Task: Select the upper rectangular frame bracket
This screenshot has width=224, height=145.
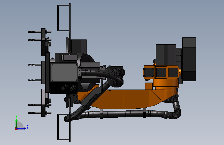Action: click(64, 18)
